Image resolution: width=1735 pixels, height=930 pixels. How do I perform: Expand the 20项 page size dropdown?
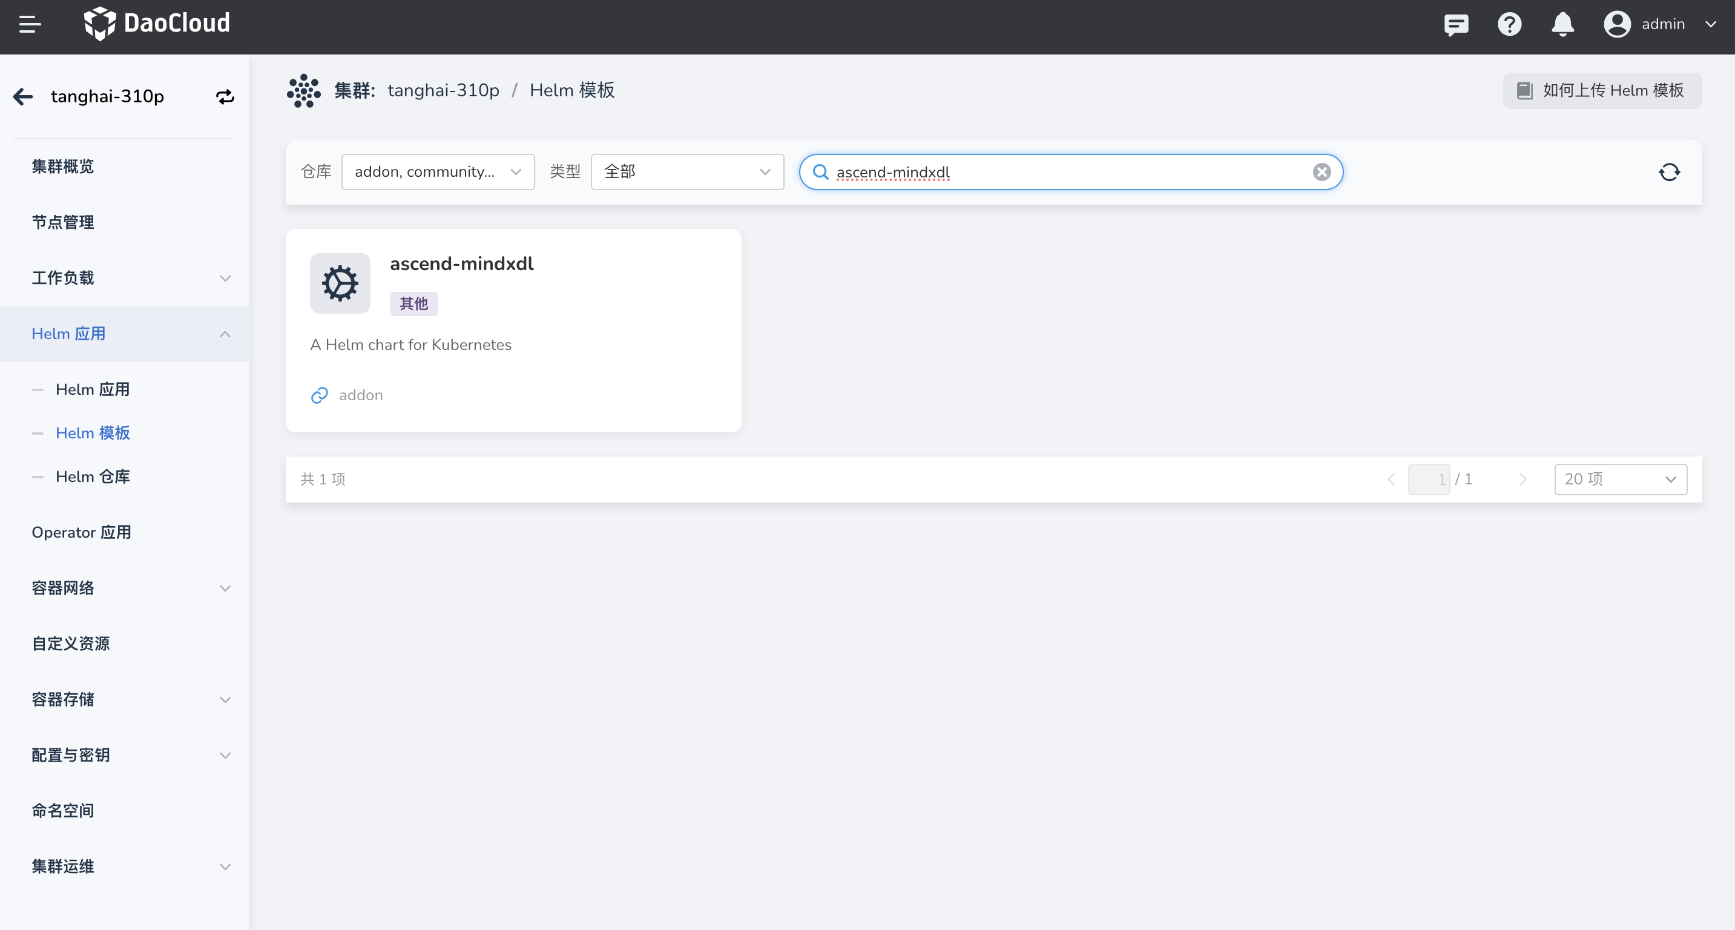1619,478
